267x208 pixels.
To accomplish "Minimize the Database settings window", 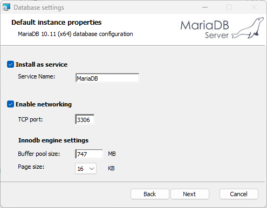I will (205, 8).
